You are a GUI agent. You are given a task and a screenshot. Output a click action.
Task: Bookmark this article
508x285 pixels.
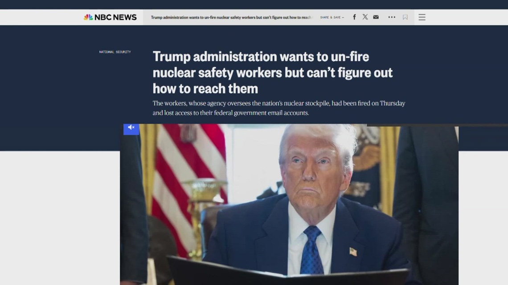[x=405, y=17]
